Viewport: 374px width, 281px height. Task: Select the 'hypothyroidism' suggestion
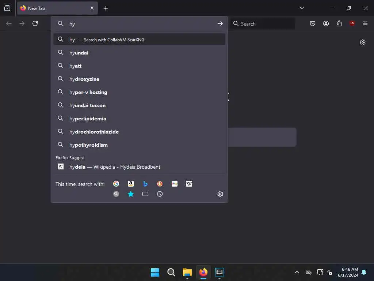(x=139, y=145)
